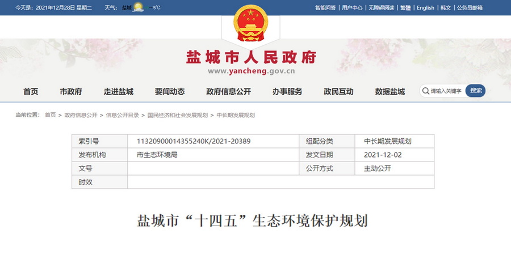Click 国民经济和社会发展规划 breadcrumb link

[178, 115]
